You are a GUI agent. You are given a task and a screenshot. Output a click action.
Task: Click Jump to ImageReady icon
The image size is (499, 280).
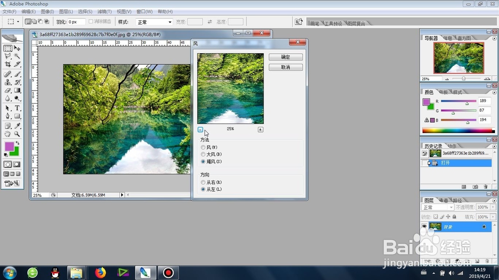pos(12,183)
